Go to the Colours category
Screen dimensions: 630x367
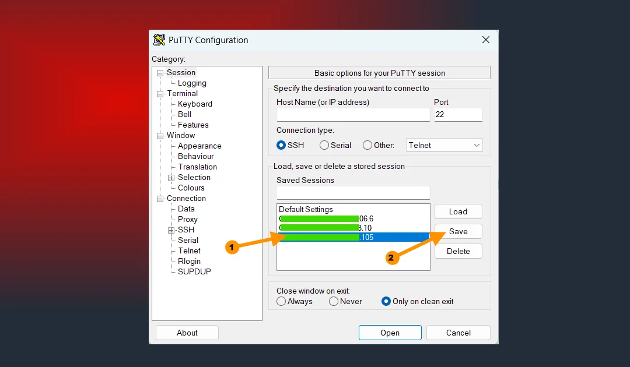[191, 188]
